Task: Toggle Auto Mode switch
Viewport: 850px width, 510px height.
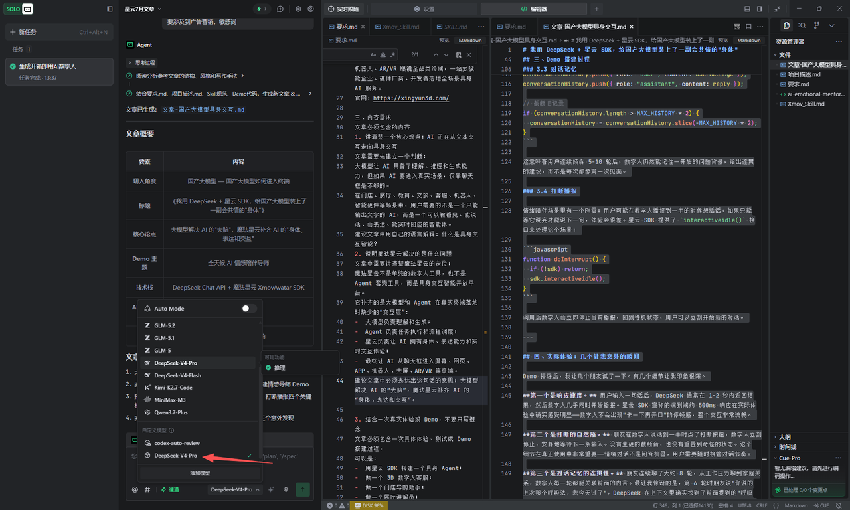Action: click(x=249, y=309)
